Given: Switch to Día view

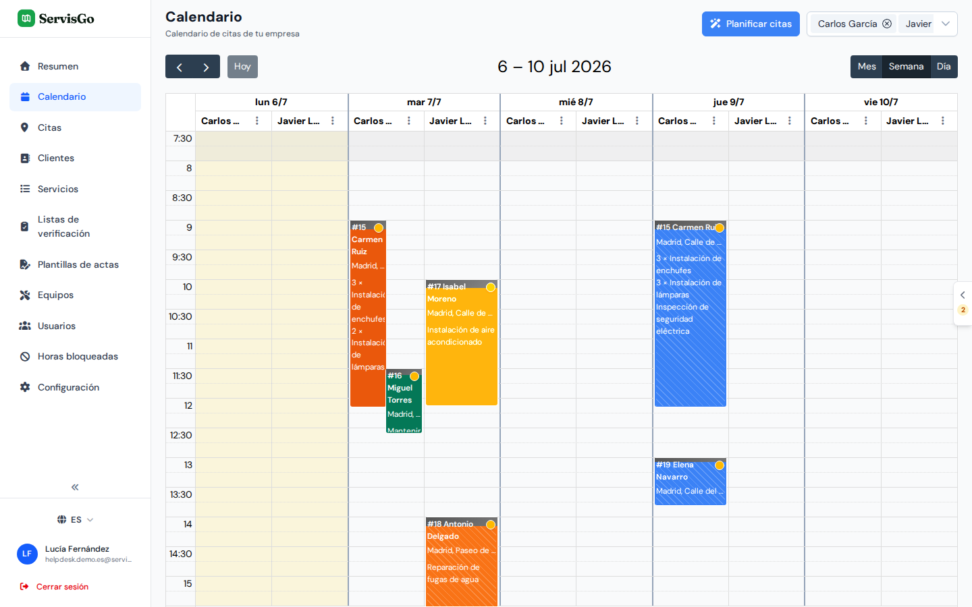Looking at the screenshot, I should 944,67.
